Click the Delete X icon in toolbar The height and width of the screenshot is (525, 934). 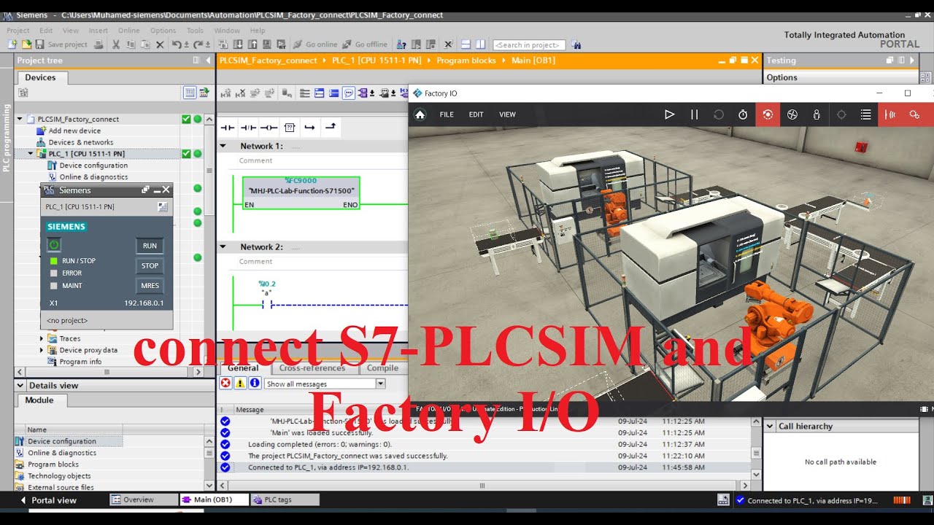[x=160, y=44]
